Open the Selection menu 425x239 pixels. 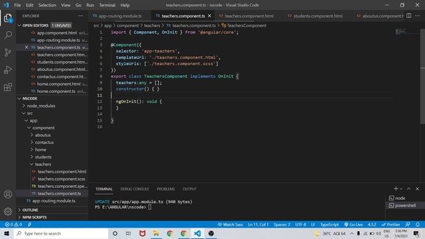(x=47, y=5)
